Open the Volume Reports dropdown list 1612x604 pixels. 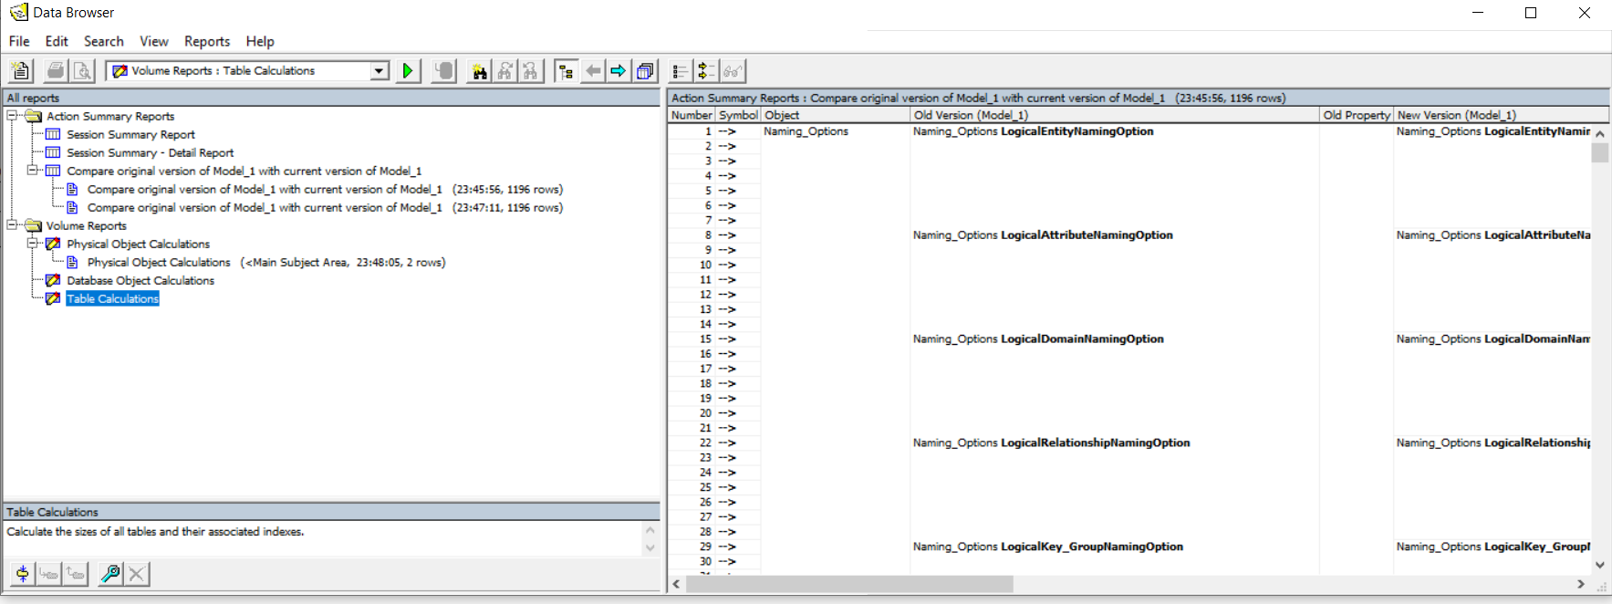click(379, 71)
